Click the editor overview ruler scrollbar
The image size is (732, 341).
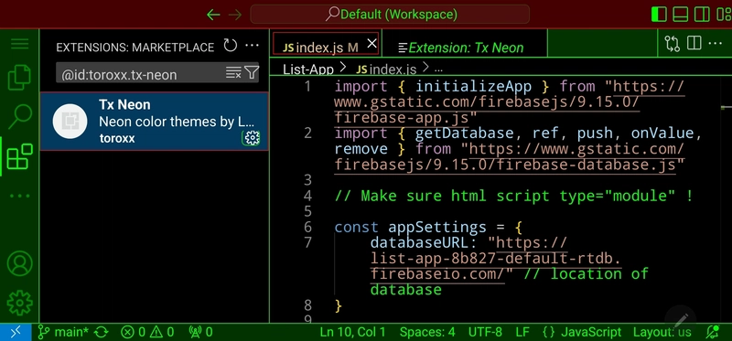pos(727,198)
